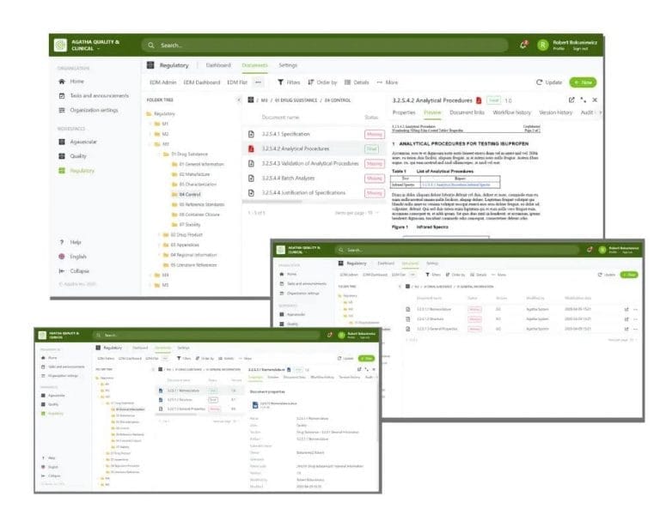Viewport: 660px width, 527px height.
Task: Click the Search field in the top window
Action: [325, 45]
